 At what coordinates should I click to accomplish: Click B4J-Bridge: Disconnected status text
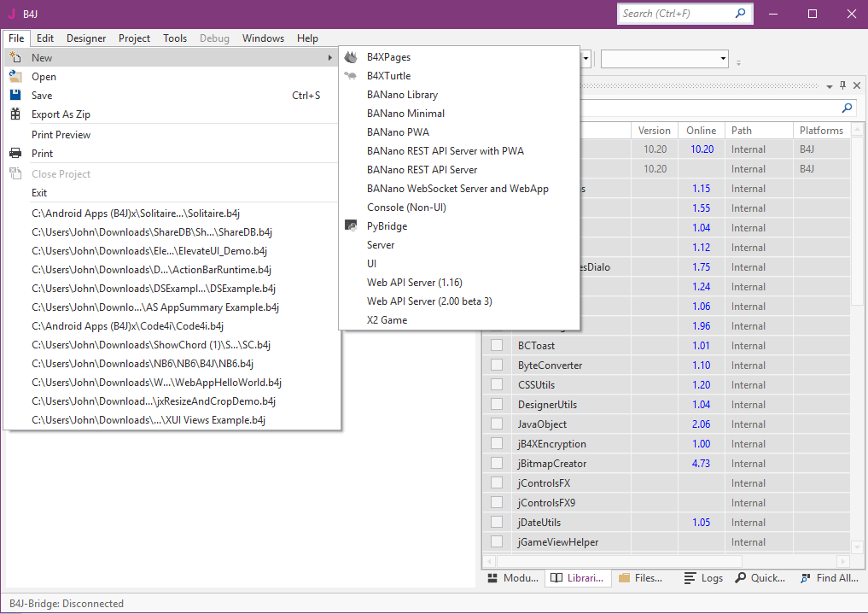[x=67, y=604]
